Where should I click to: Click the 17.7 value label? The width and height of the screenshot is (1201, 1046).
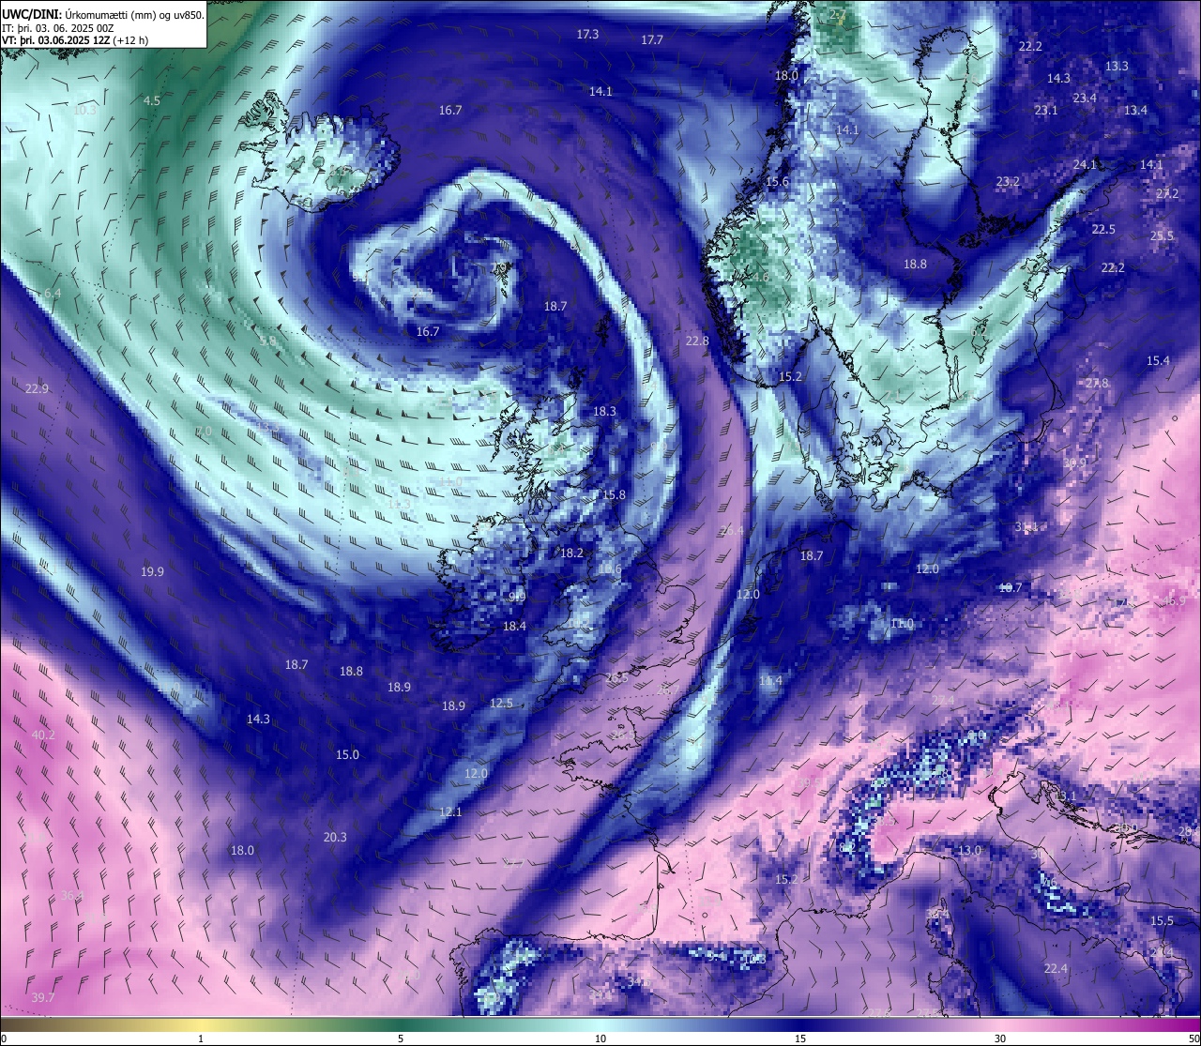[652, 40]
